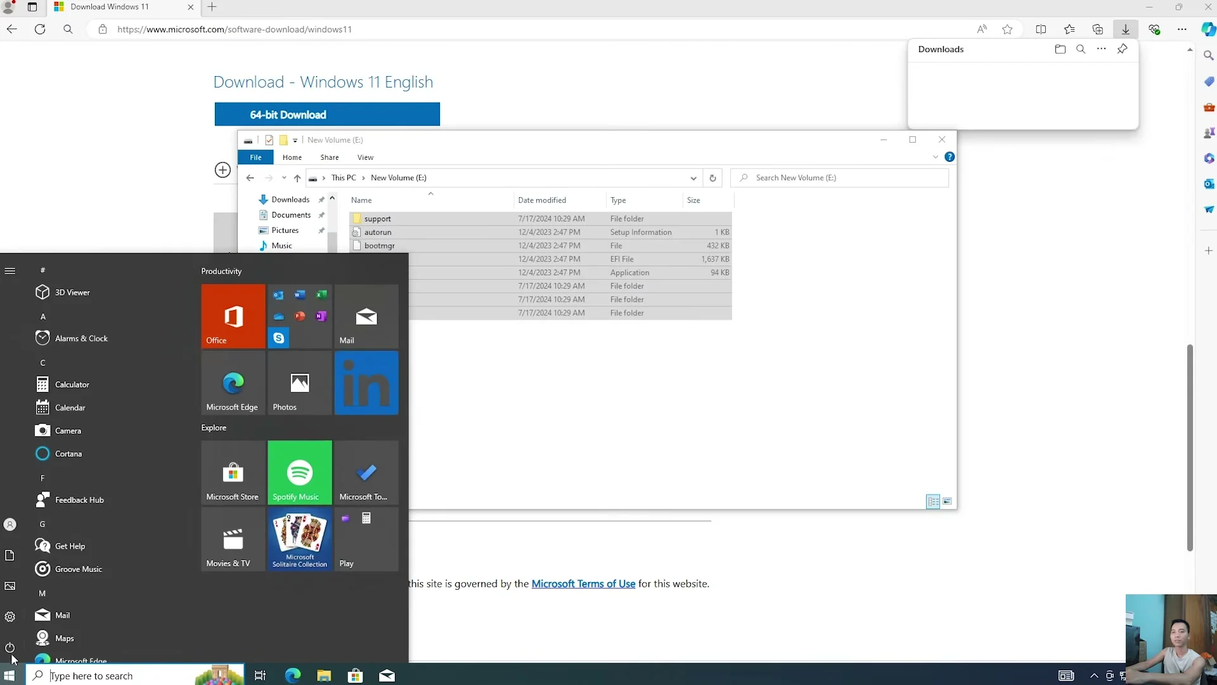Open the Edge Downloads panel more options
This screenshot has height=685, width=1217.
point(1102,49)
